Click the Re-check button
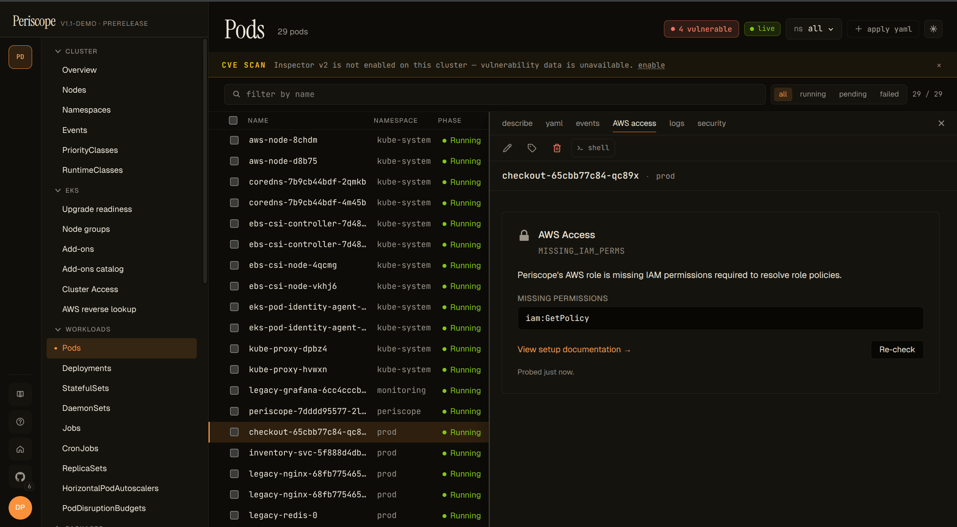Viewport: 957px width, 527px height. 897,350
